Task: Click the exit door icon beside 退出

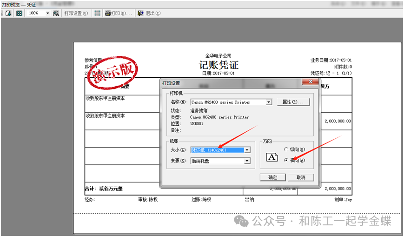Action: coord(141,14)
